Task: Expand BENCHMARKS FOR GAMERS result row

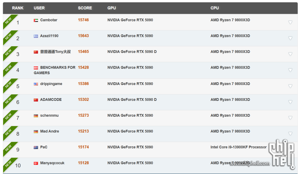Action: tap(290, 70)
